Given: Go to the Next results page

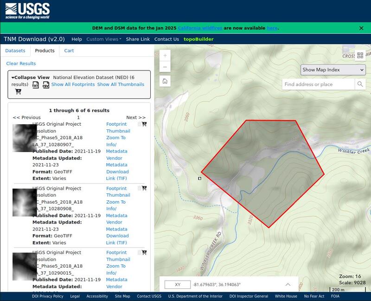Looking at the screenshot, I should 136,117.
